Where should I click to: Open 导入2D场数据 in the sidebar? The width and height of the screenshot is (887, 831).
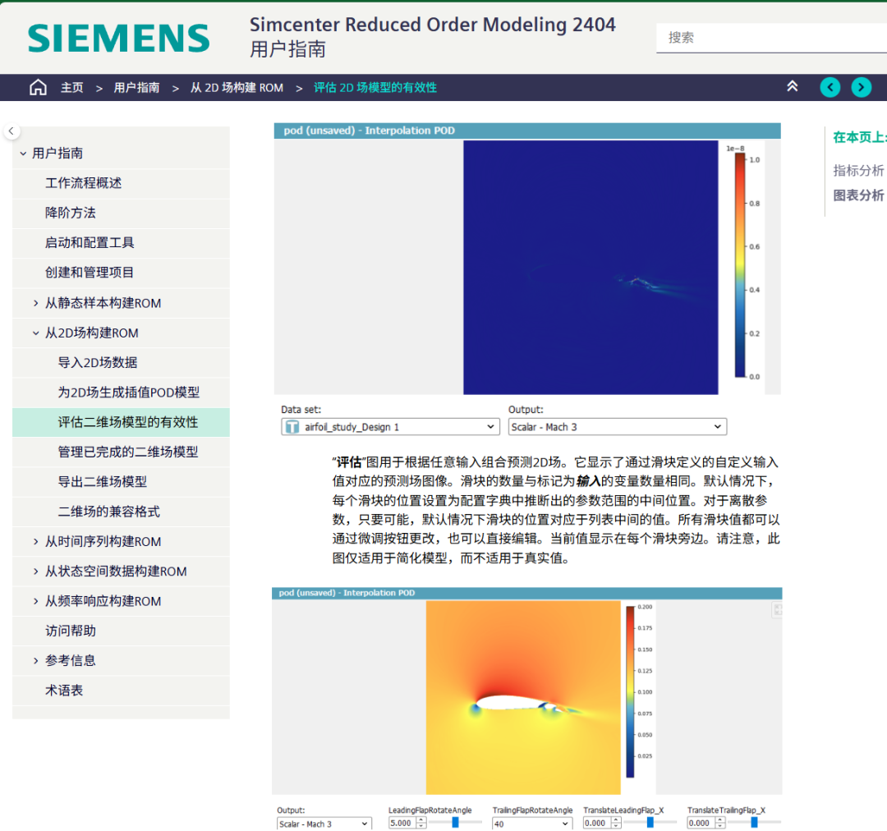tap(97, 363)
